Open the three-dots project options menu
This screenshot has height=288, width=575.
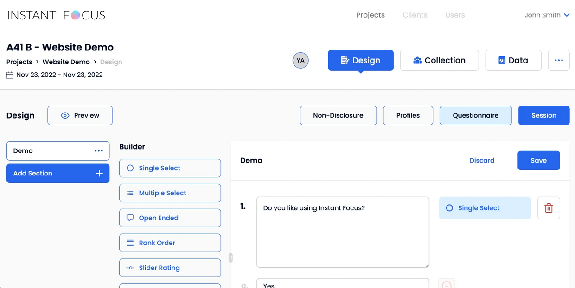click(558, 60)
